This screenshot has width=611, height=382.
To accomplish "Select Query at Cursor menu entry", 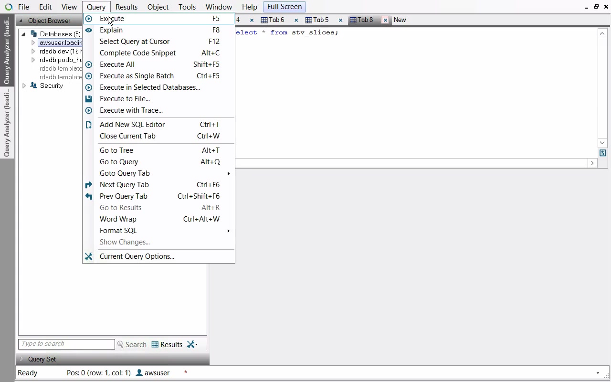I will coord(159,42).
